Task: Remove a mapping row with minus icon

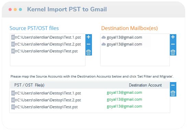Action: tap(173, 85)
